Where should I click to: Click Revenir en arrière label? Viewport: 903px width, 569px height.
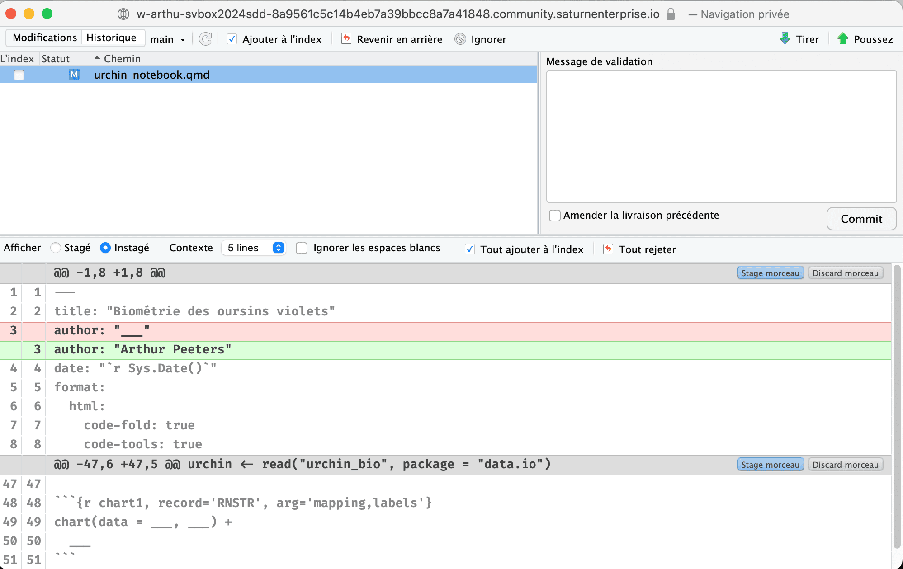tap(400, 39)
